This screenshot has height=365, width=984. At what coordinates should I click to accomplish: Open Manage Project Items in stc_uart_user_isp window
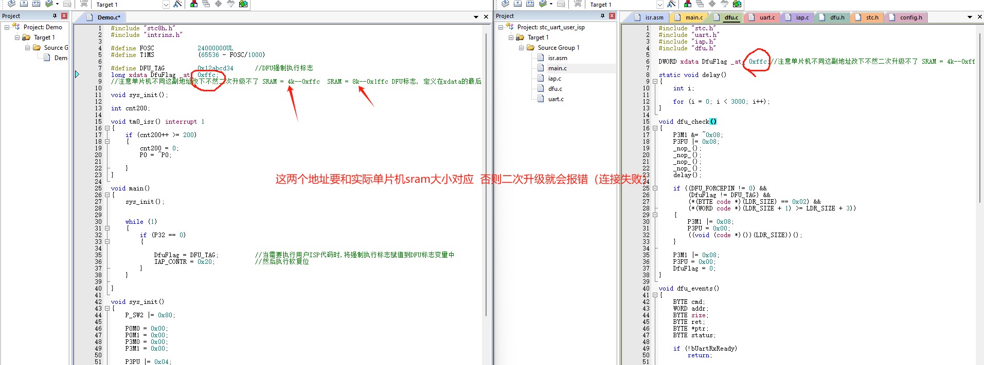click(688, 4)
